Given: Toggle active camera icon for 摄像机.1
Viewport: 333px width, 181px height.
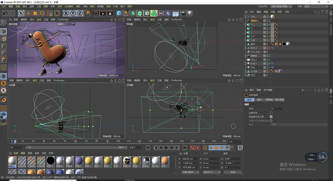Looking at the screenshot, I should click(x=269, y=21).
